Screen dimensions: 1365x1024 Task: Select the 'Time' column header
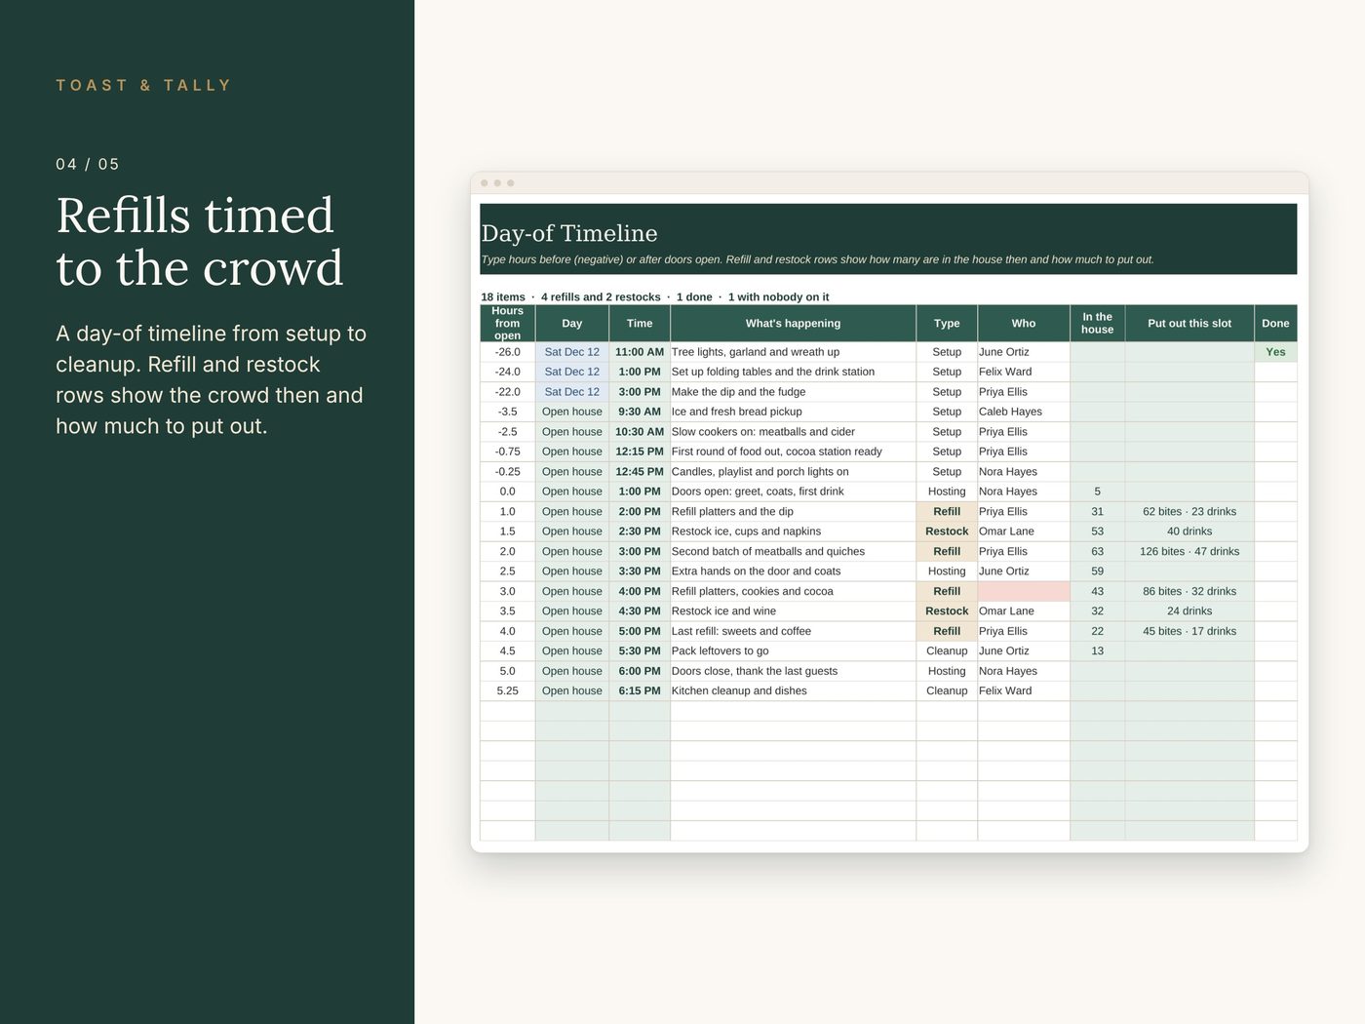tap(640, 323)
